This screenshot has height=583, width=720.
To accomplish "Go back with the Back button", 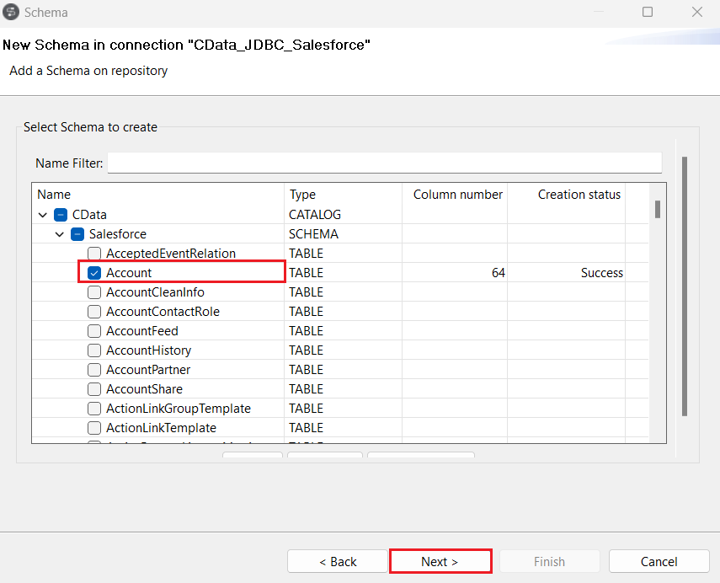I will [338, 562].
